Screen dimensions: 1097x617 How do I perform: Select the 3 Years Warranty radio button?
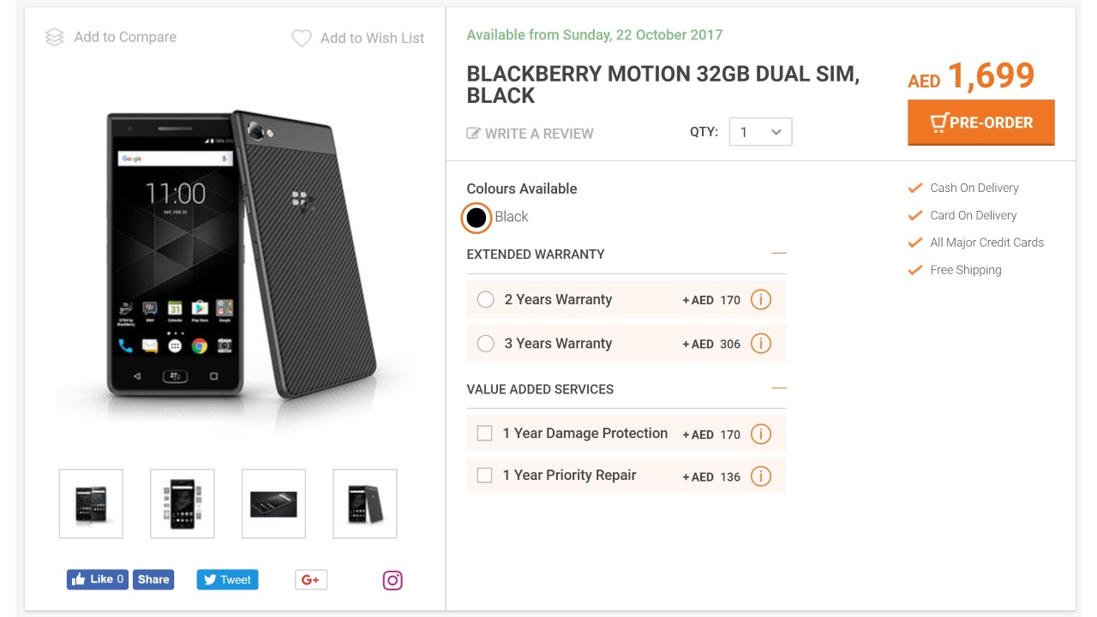click(x=485, y=344)
